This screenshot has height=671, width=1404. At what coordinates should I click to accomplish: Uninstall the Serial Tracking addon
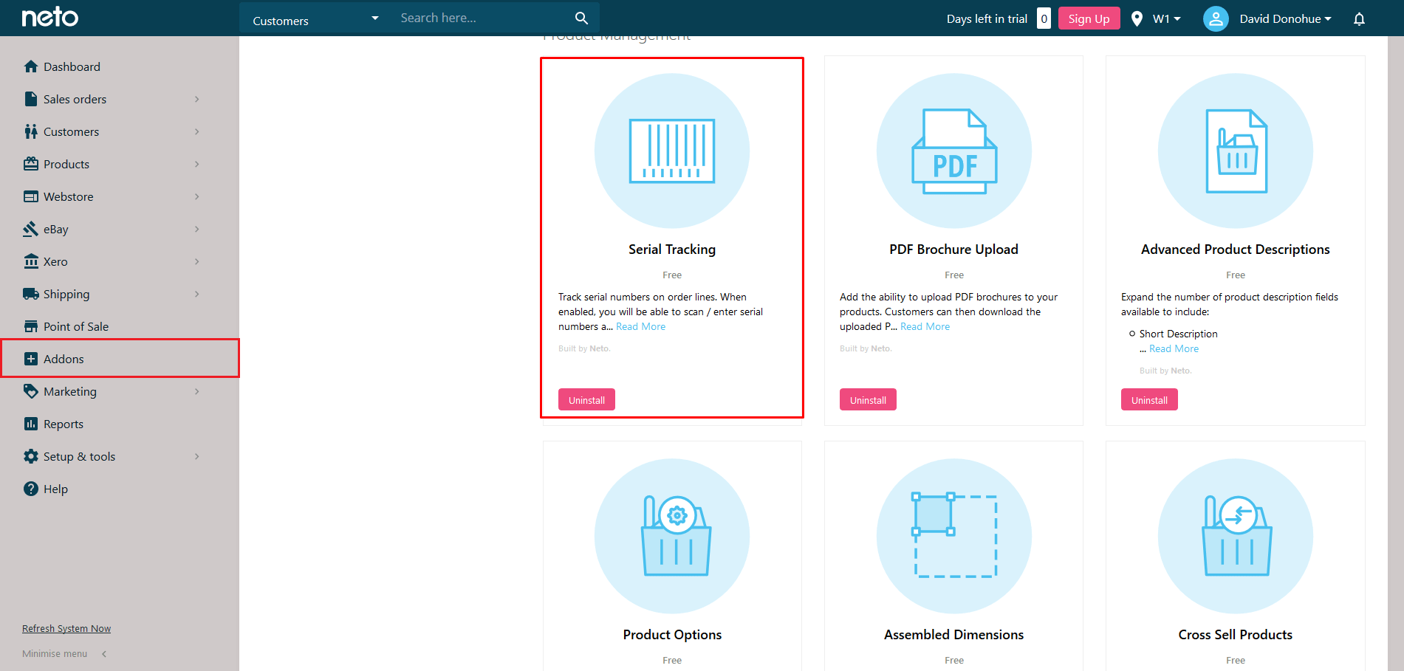[586, 400]
